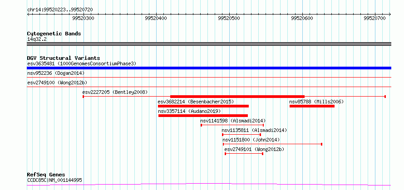Click the nsv3357114 red variant bar
Screen dimensions: 404x190
(x=203, y=116)
